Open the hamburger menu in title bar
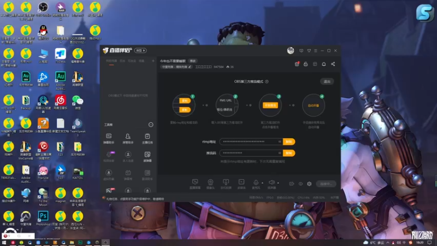 [316, 51]
